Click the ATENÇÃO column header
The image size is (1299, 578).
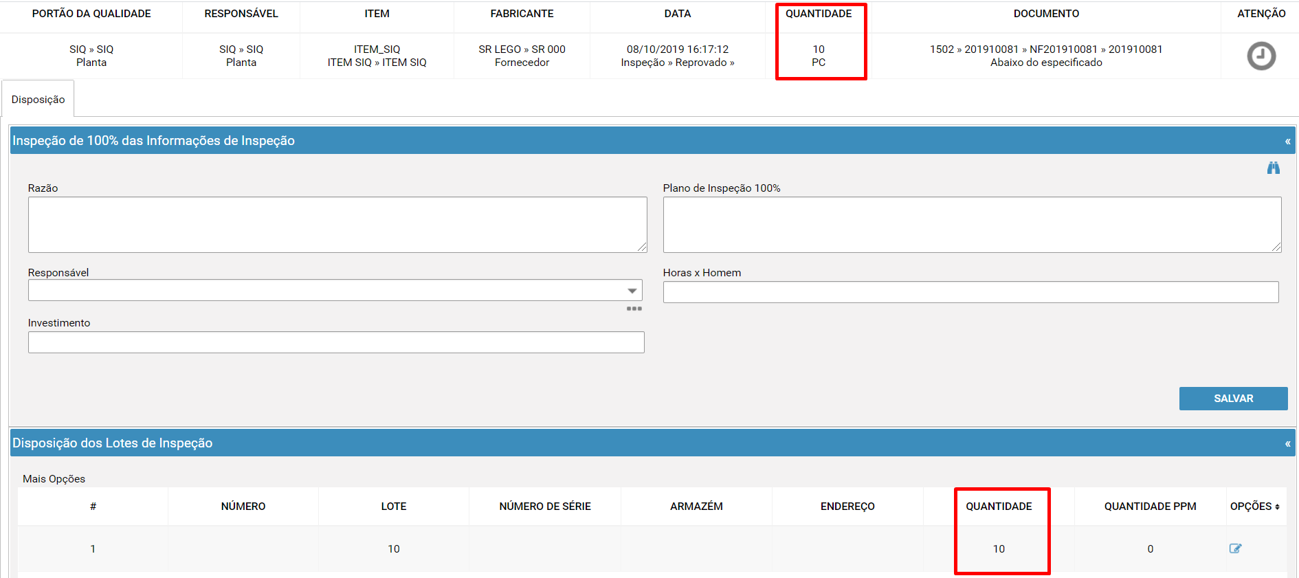tap(1261, 14)
